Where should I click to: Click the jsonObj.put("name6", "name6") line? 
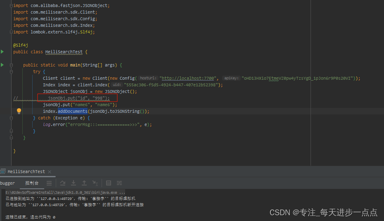(80, 105)
